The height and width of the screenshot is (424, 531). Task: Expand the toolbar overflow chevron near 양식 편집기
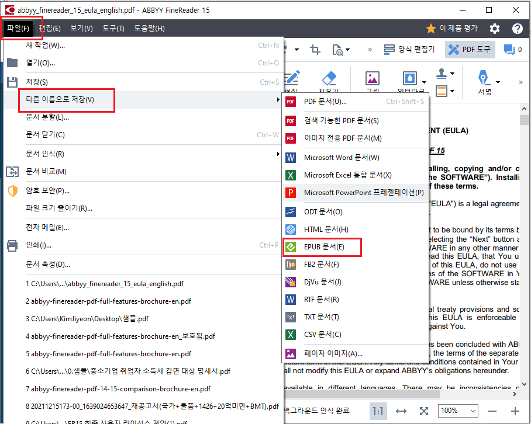coord(370,50)
